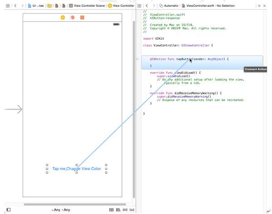Click the top-left resize handle of the button
The image size is (272, 214).
pyautogui.click(x=47, y=165)
